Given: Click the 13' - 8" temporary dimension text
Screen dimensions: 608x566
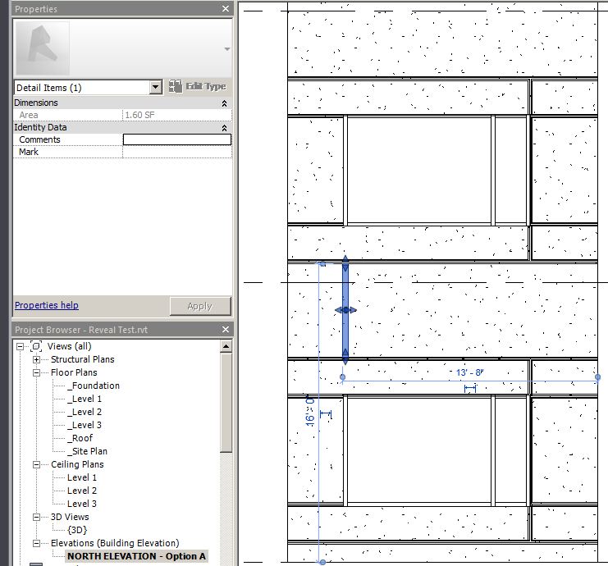Looking at the screenshot, I should click(469, 372).
